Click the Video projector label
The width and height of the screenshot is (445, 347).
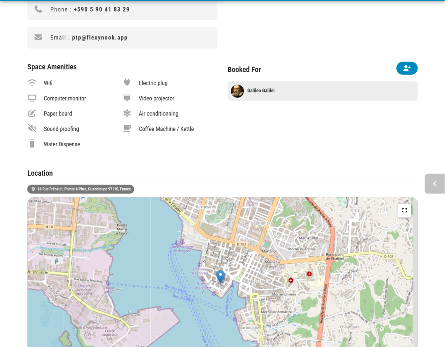(x=156, y=98)
